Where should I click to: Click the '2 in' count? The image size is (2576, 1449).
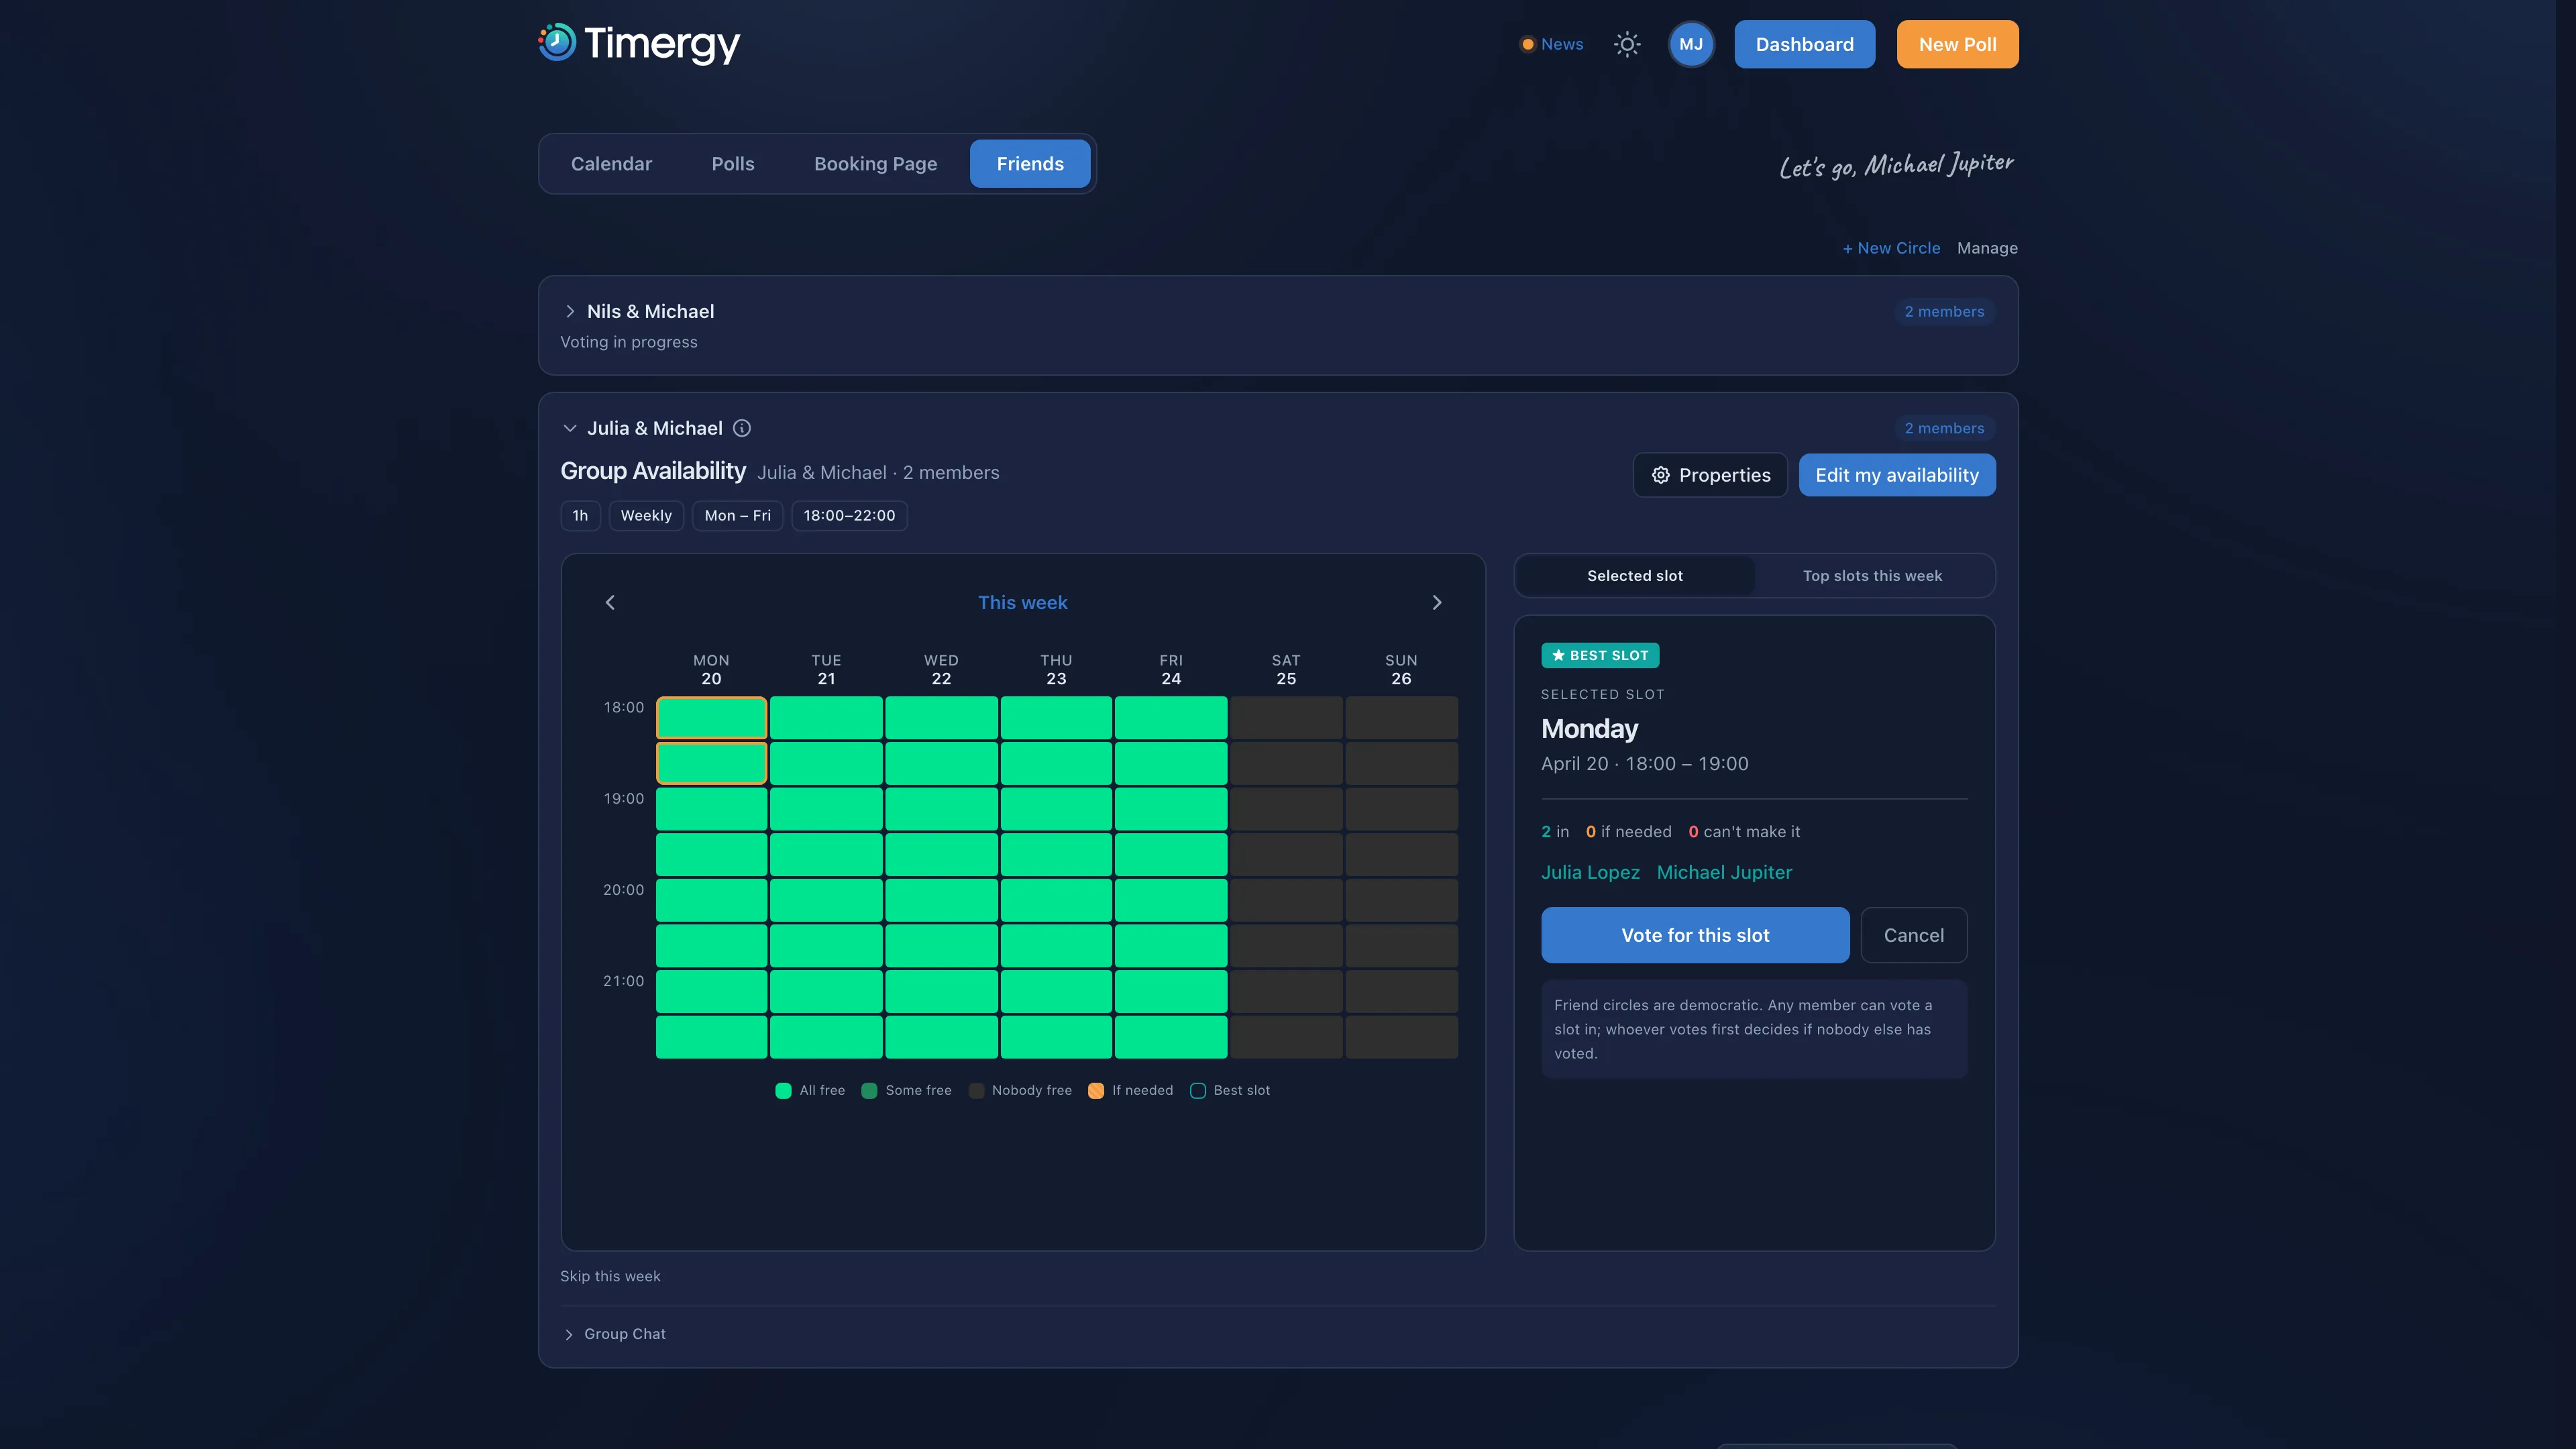pos(1555,832)
